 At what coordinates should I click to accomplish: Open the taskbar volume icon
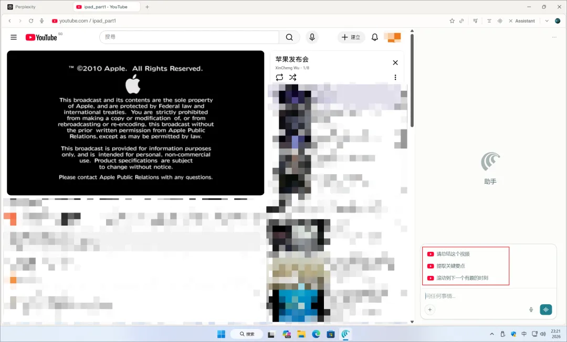click(543, 334)
